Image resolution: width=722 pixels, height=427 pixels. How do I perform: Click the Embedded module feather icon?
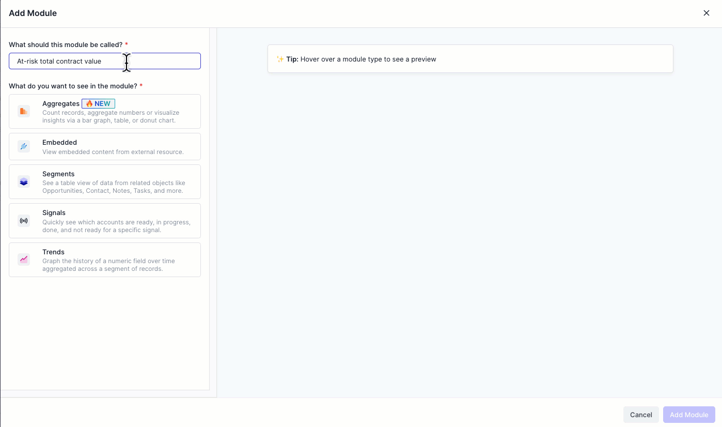pyautogui.click(x=23, y=146)
